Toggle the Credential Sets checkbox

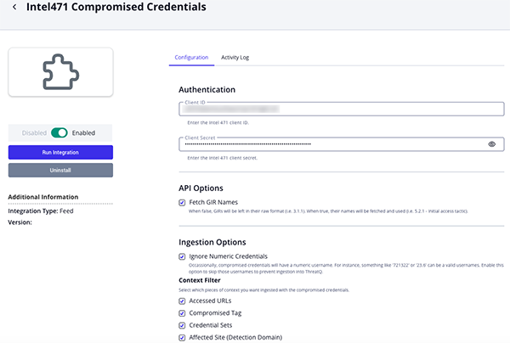pos(182,325)
